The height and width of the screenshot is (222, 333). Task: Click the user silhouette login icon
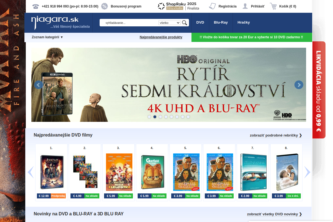pyautogui.click(x=245, y=6)
